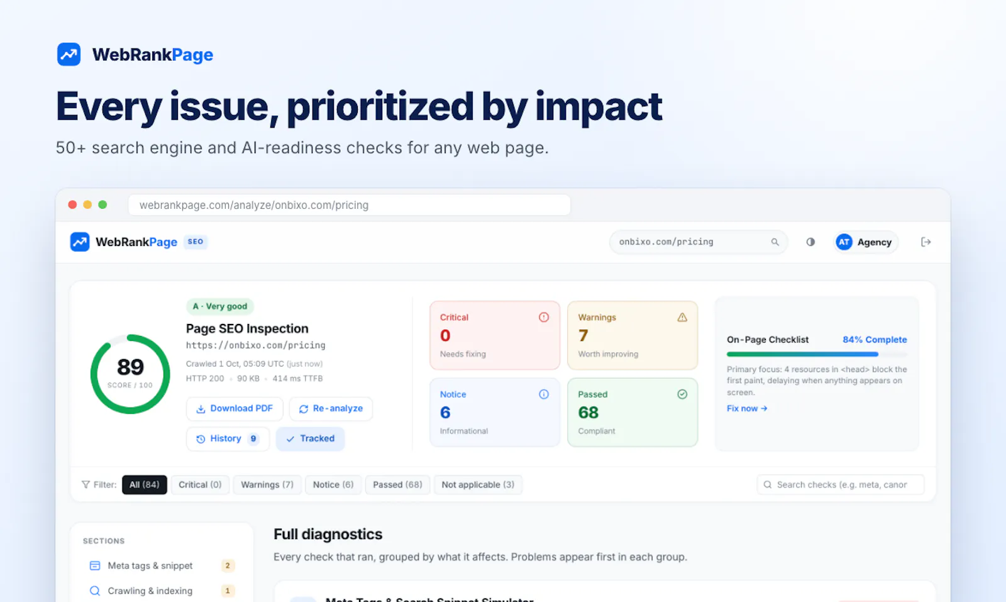
Task: Click the History clock icon
Action: 201,439
